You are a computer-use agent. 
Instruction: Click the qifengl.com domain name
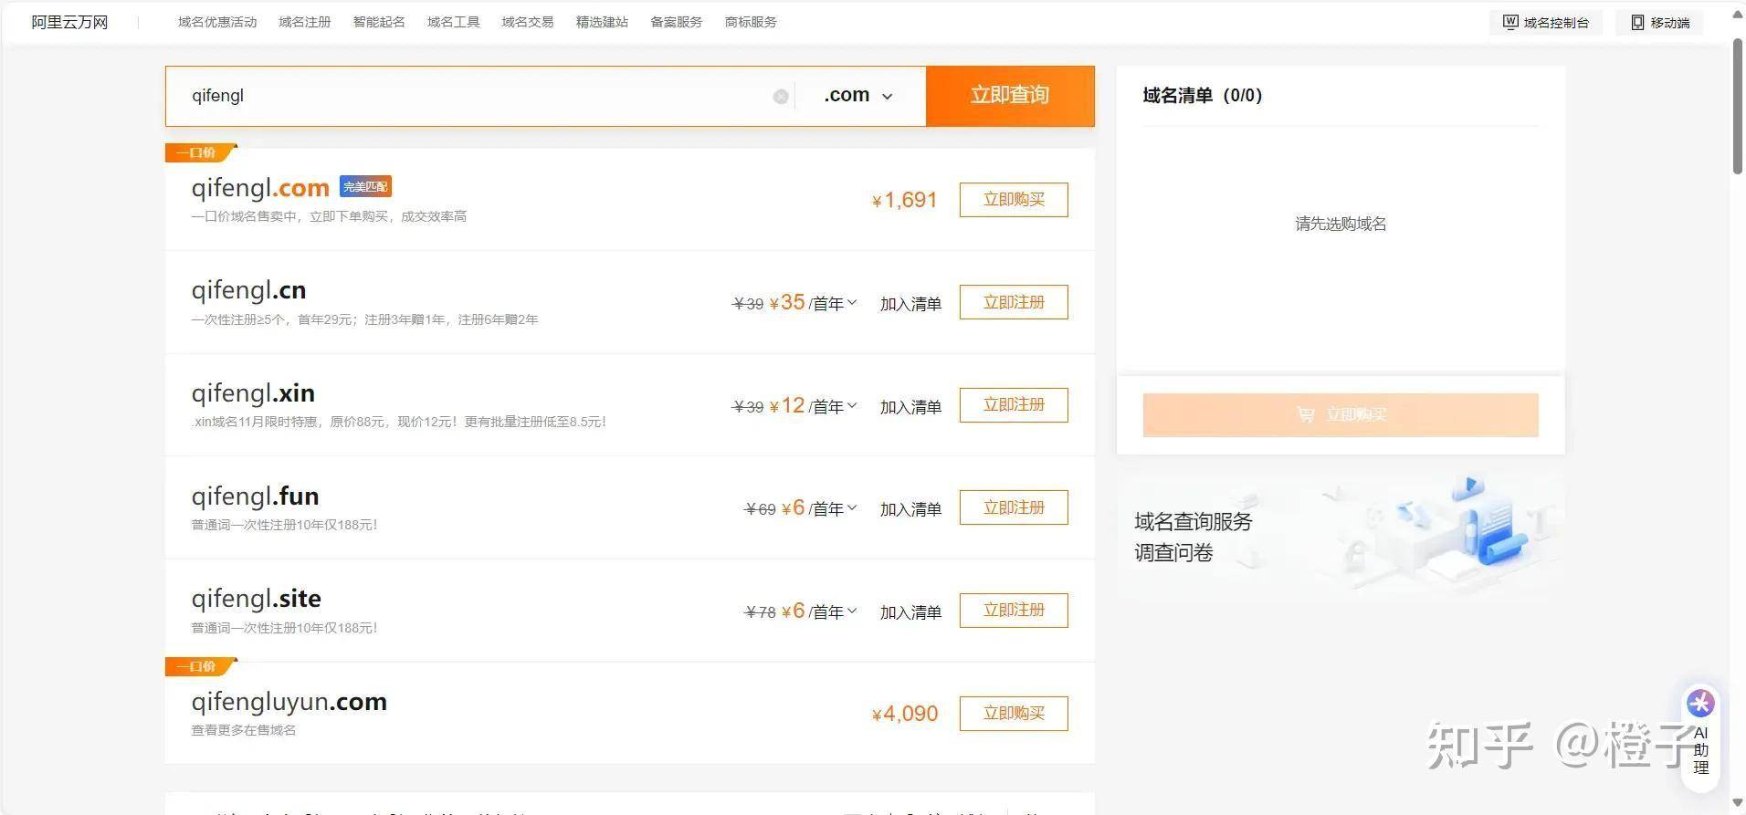pos(260,188)
